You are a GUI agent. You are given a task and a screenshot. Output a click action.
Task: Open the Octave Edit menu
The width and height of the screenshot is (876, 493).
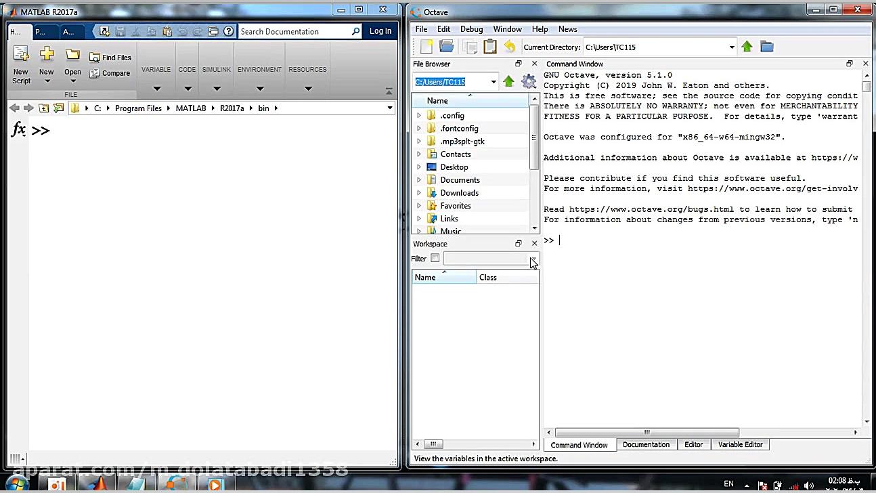pos(443,29)
